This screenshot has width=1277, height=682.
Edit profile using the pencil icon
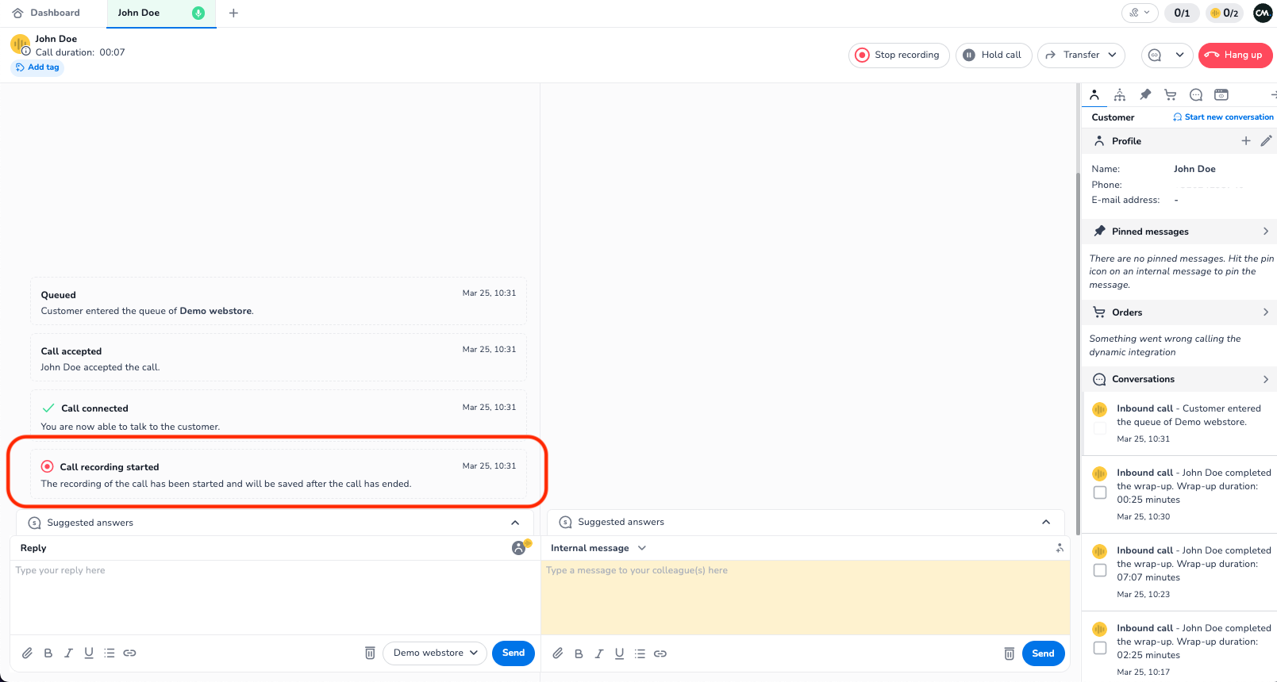coord(1266,141)
